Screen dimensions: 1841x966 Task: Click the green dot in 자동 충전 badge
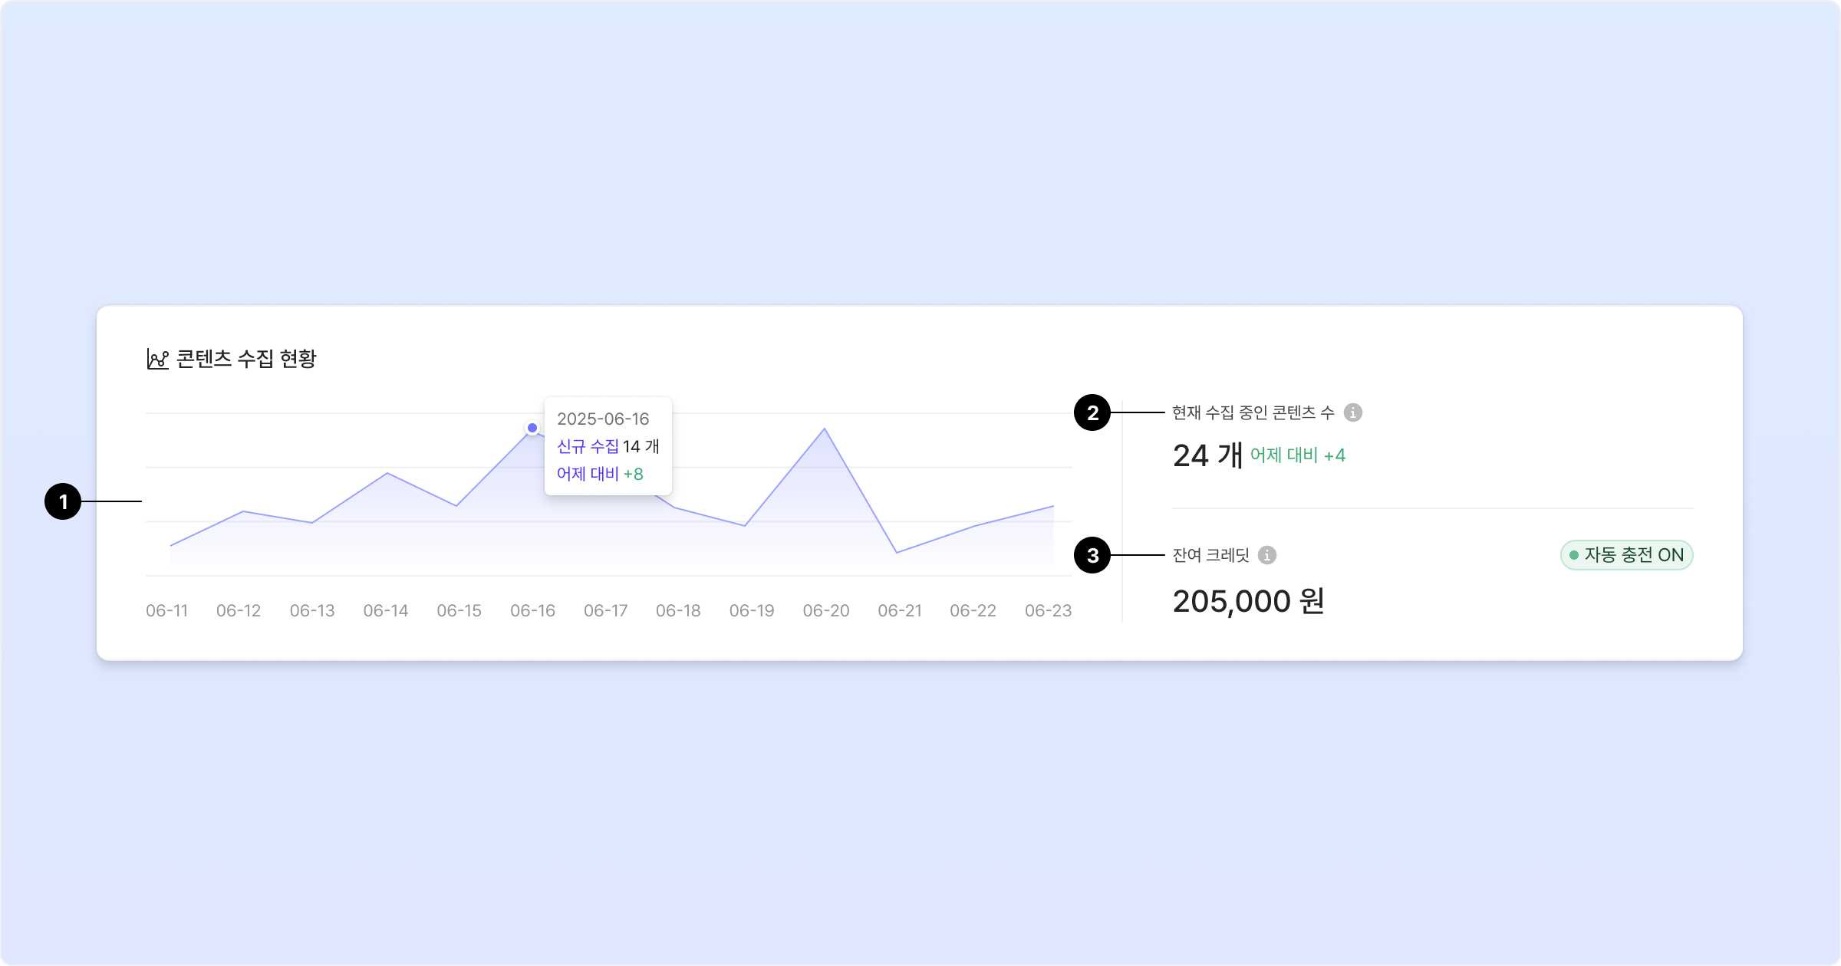tap(1574, 555)
